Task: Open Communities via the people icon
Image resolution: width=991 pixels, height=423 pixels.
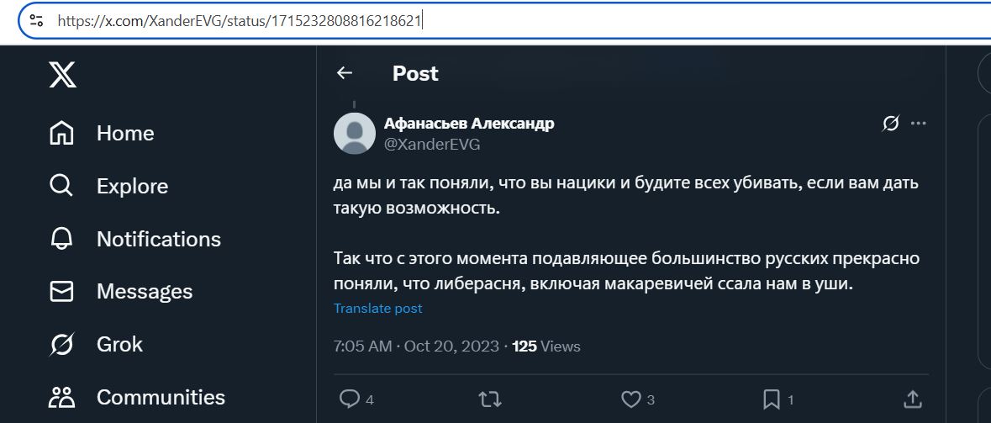Action: (62, 397)
